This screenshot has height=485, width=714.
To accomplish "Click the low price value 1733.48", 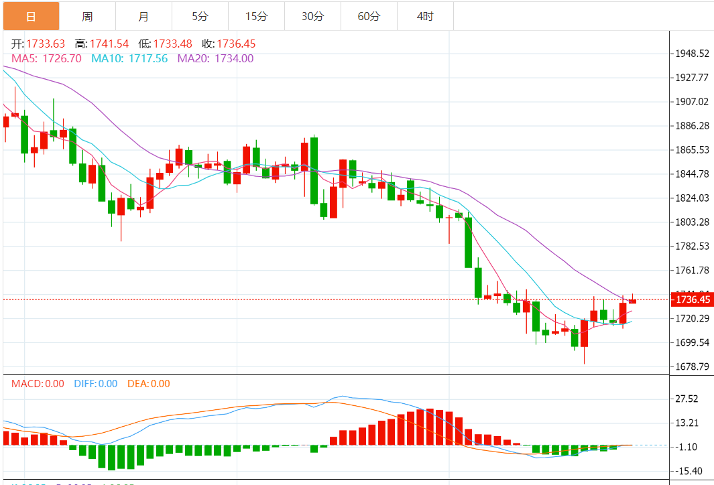I will click(172, 44).
